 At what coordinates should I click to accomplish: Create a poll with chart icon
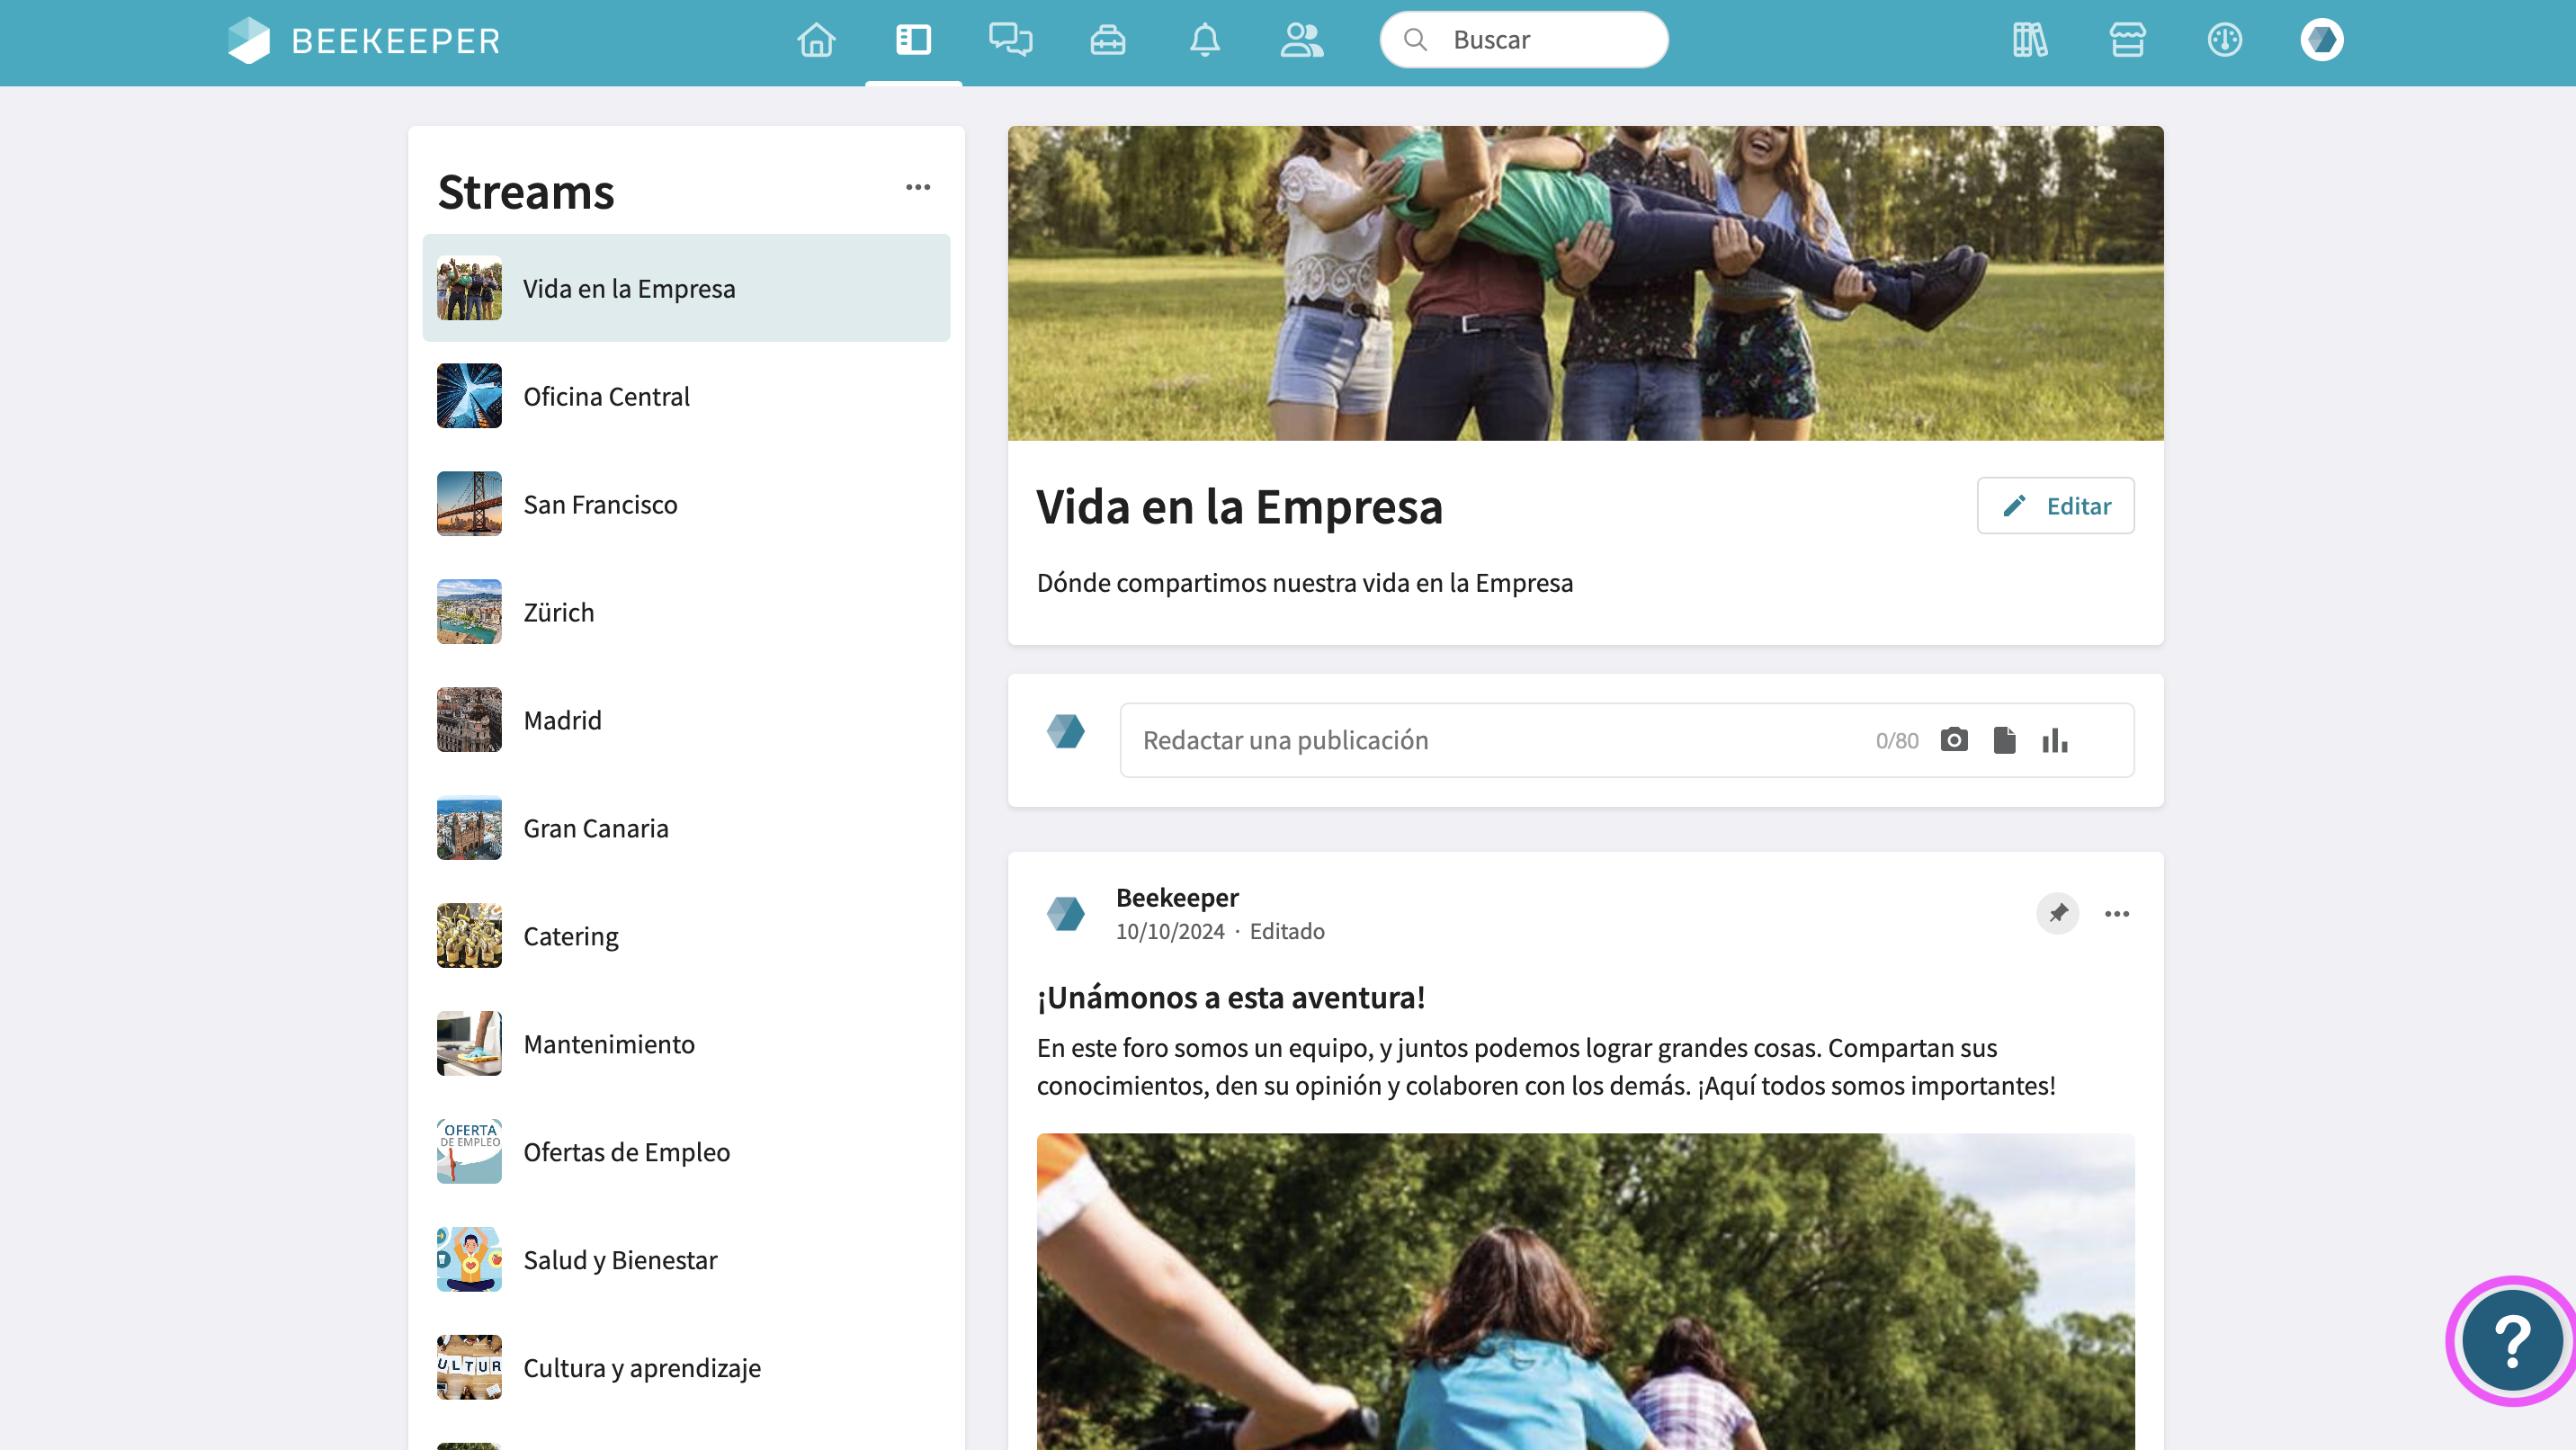coord(2054,740)
